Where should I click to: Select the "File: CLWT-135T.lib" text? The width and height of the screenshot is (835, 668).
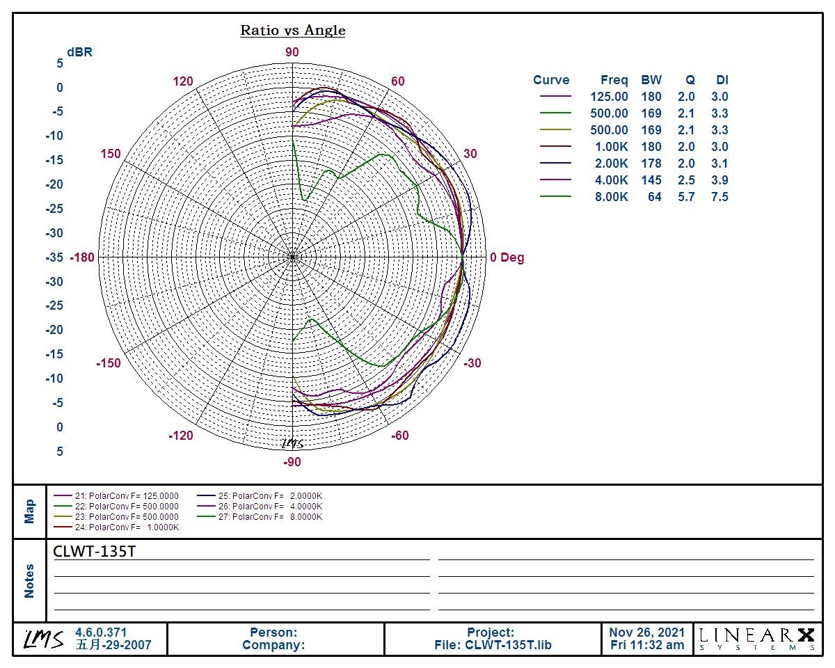point(493,645)
